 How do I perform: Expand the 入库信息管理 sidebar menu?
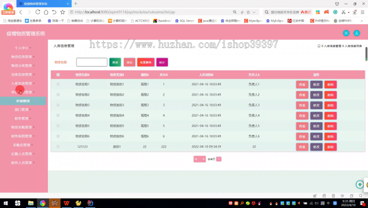click(23, 84)
